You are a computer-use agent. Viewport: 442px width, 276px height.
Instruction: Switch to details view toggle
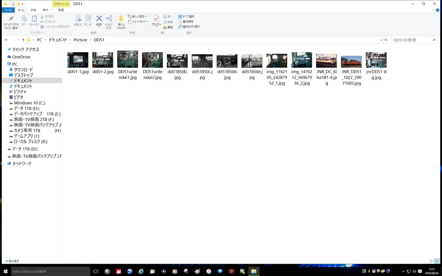[431, 261]
